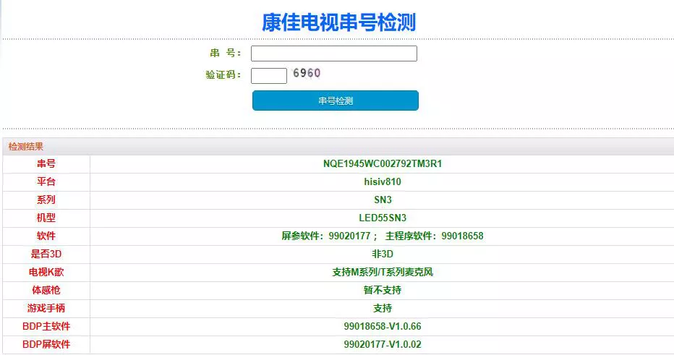Click the 串号 serial number input field
Viewport: 674px width, 355px height.
click(x=333, y=54)
